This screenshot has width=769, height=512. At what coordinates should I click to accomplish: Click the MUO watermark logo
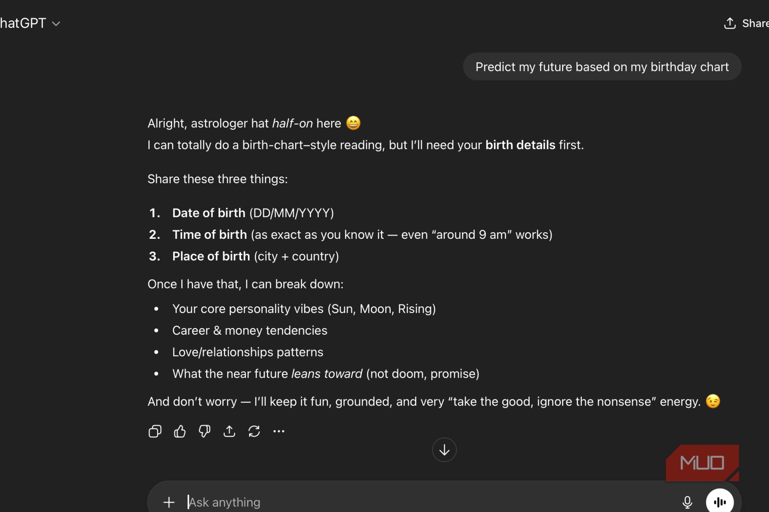[702, 463]
